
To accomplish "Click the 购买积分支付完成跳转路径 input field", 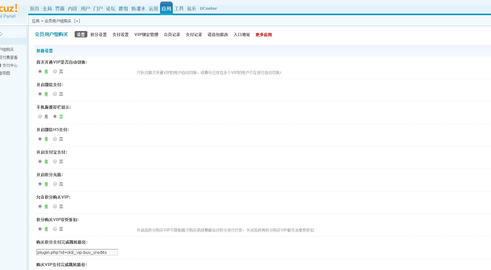I will tap(77, 252).
